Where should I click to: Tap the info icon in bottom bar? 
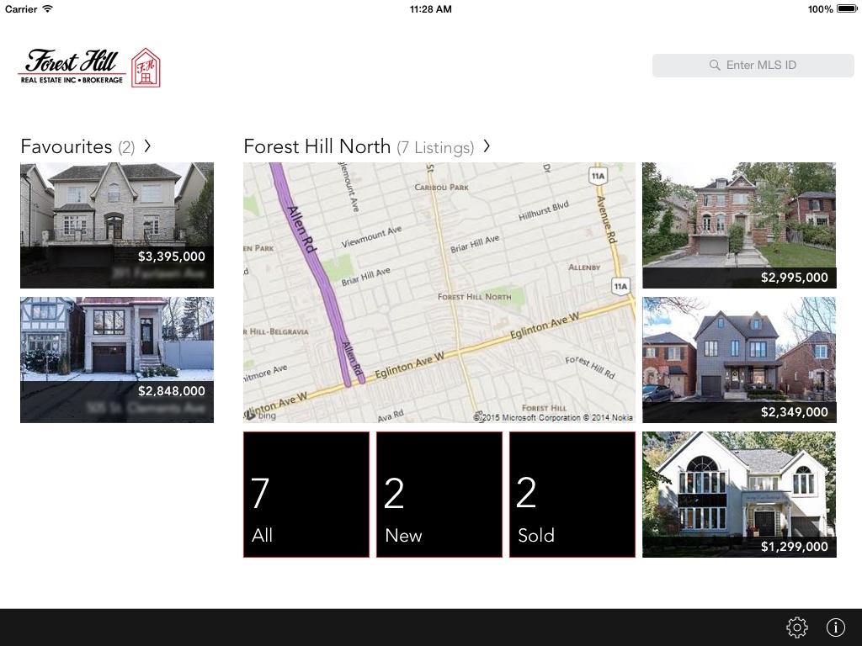click(x=836, y=627)
